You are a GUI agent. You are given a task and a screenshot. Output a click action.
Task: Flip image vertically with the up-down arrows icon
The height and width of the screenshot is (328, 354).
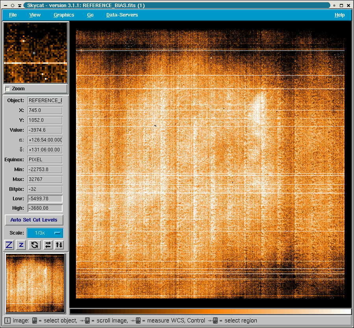(x=59, y=245)
